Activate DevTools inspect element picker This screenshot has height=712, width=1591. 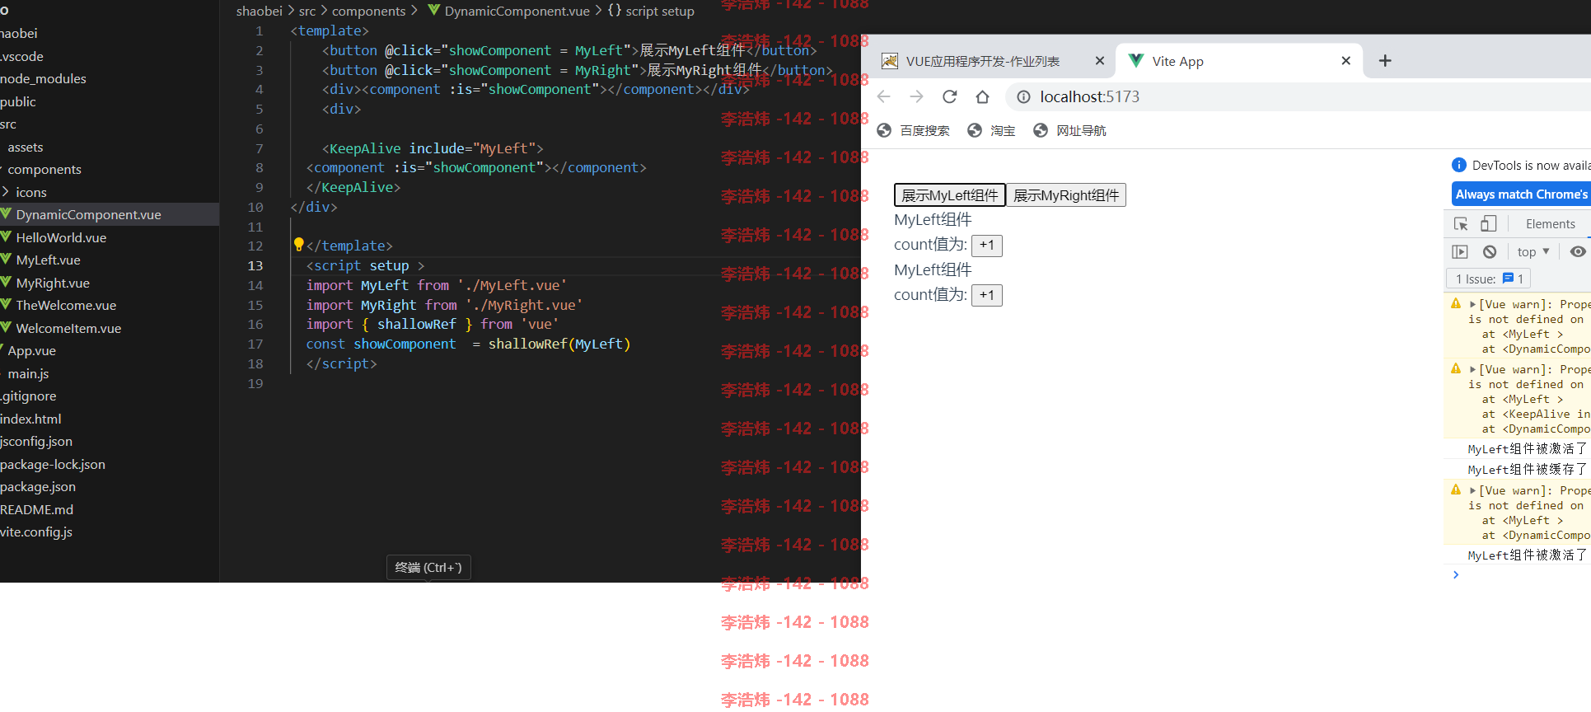1461,223
